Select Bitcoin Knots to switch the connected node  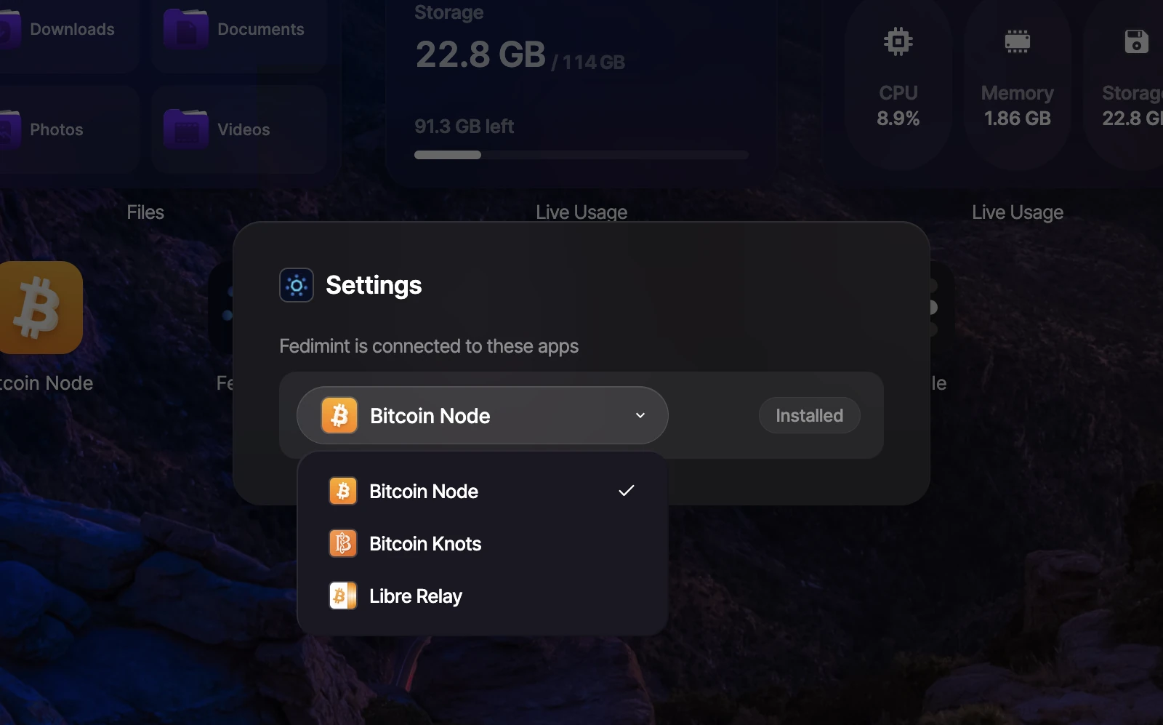425,543
